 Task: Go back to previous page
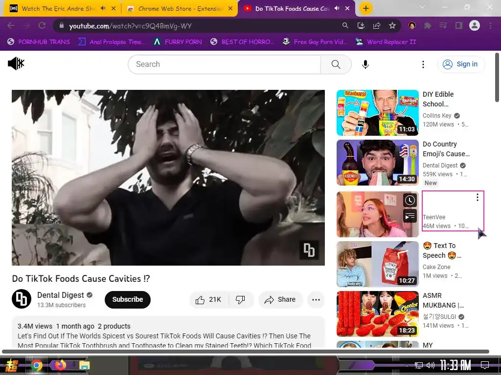coord(11,25)
